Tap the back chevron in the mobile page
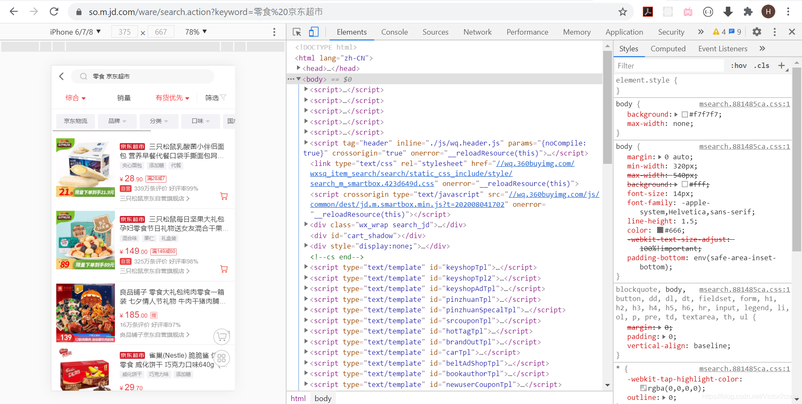802x404 pixels. pos(62,76)
